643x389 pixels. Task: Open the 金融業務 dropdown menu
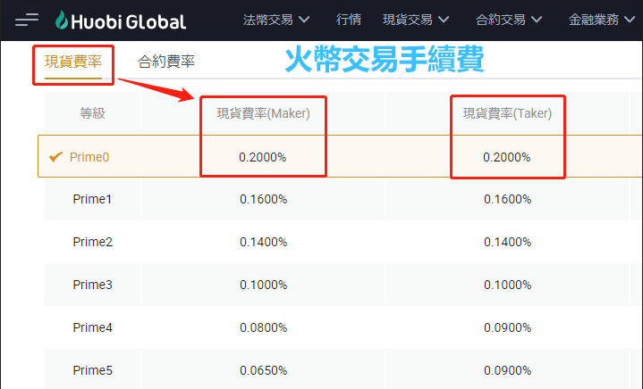(602, 20)
